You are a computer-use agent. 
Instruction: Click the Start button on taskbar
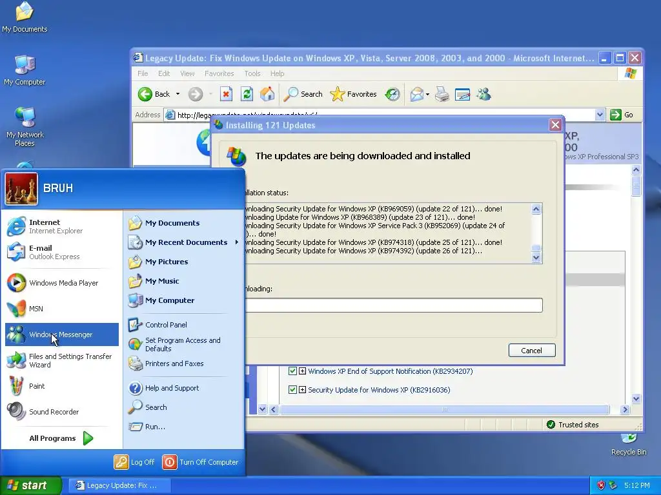[31, 485]
